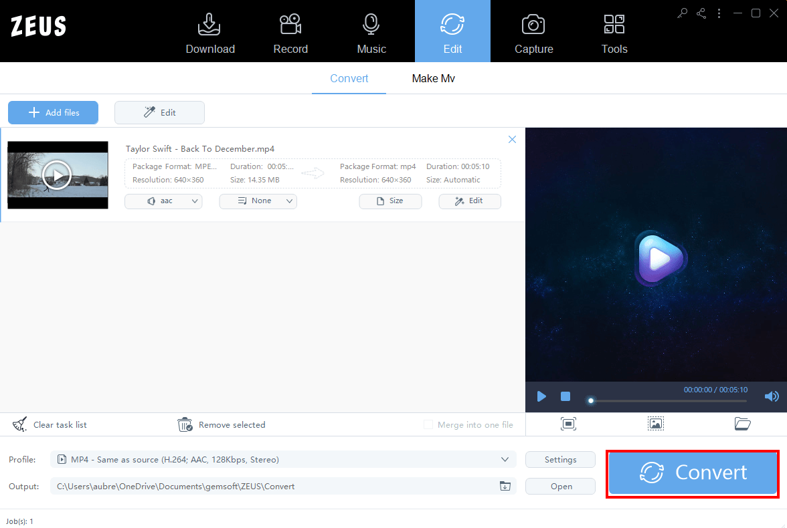Image resolution: width=787 pixels, height=528 pixels.
Task: Click the output 'Size: Automatic' text
Action: (453, 180)
